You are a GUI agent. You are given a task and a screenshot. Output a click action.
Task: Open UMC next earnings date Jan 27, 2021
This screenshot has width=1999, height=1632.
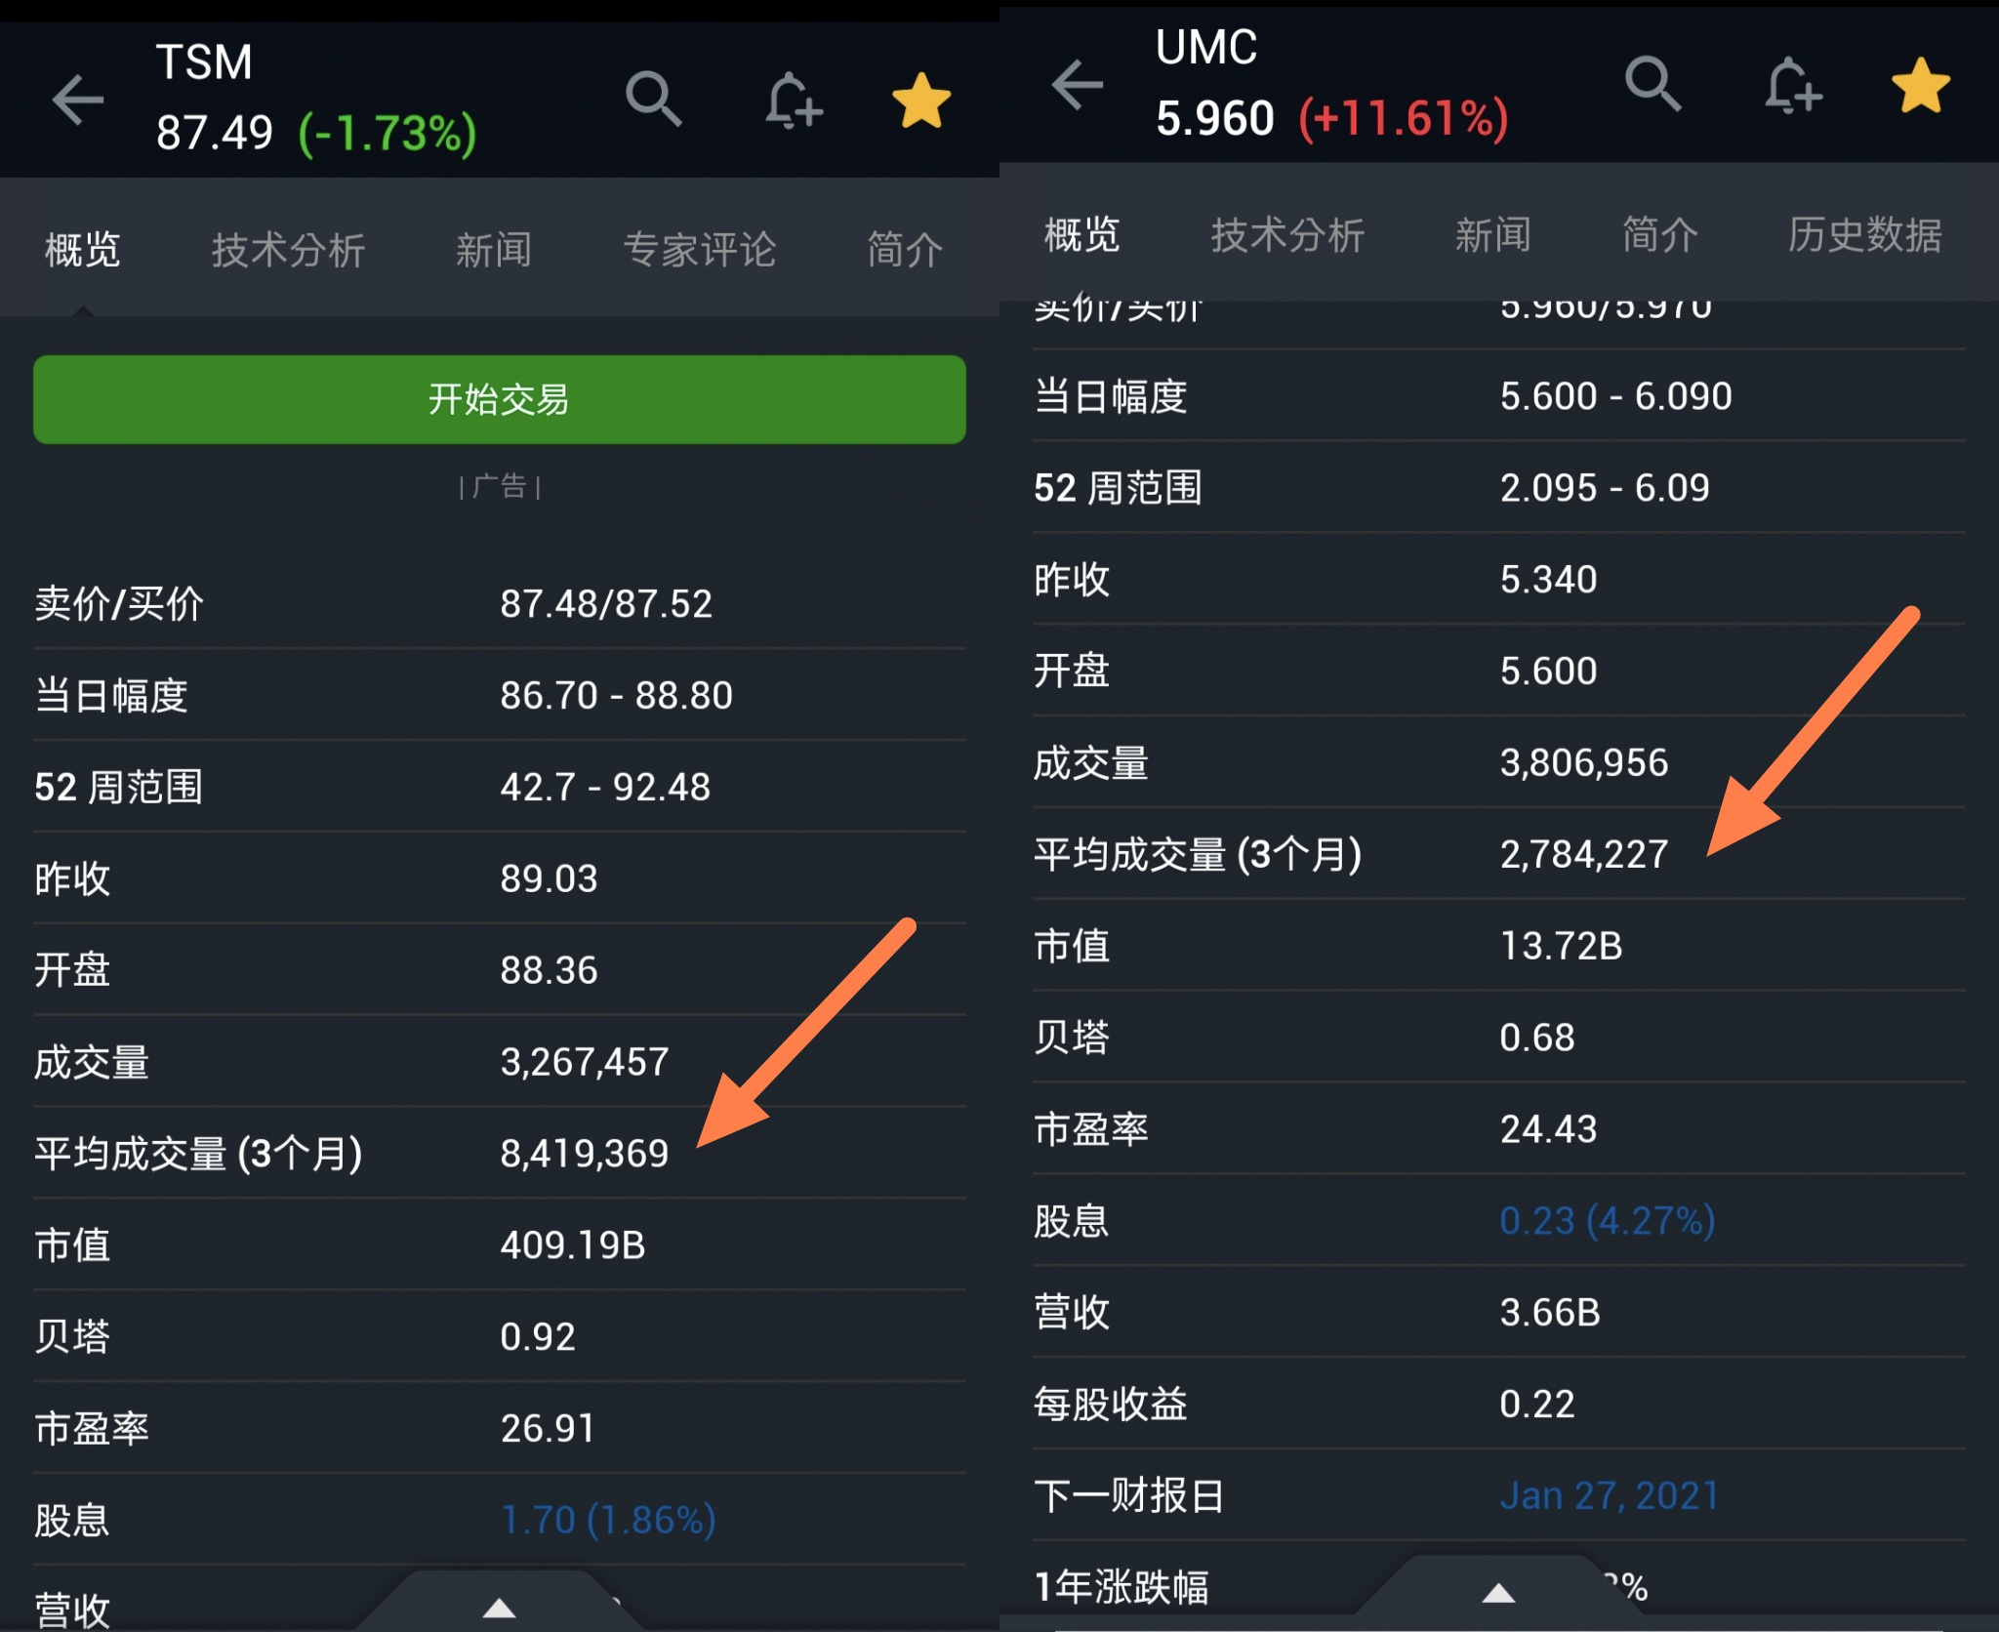point(1609,1495)
